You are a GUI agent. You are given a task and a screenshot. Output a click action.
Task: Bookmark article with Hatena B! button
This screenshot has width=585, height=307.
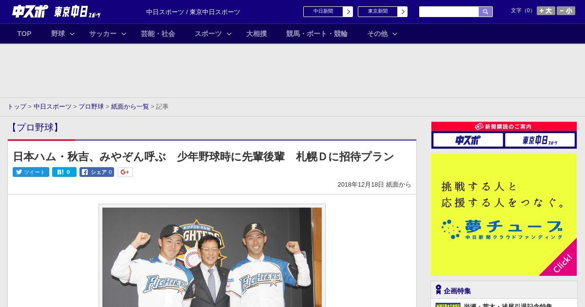(x=64, y=172)
